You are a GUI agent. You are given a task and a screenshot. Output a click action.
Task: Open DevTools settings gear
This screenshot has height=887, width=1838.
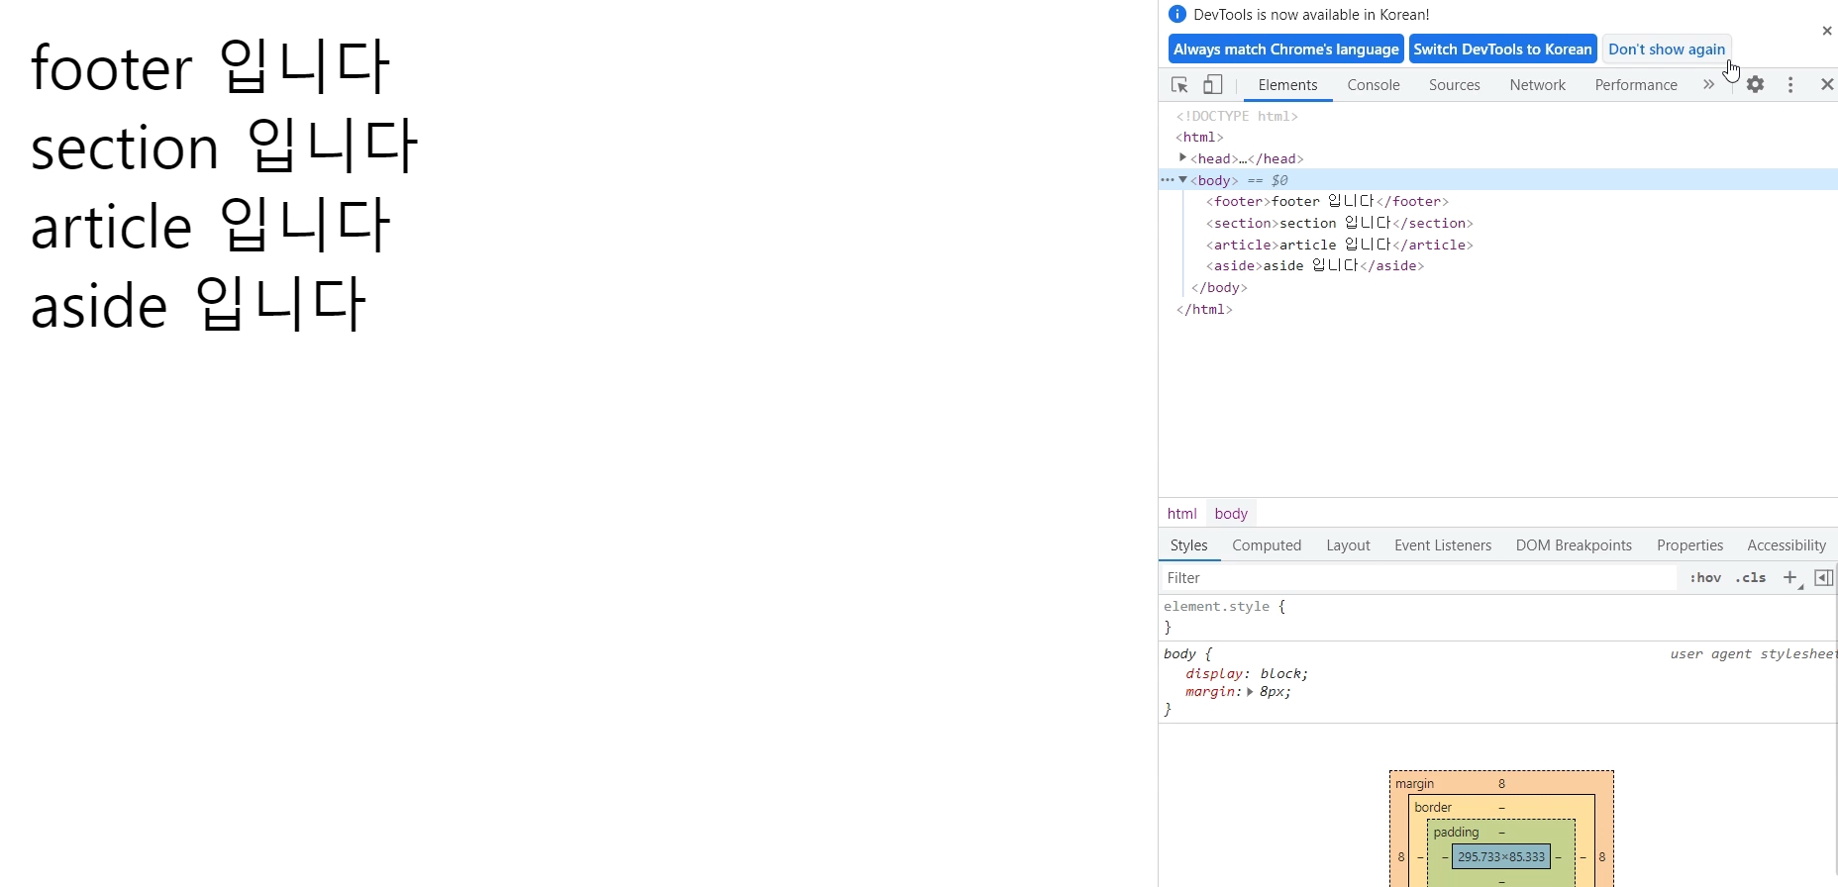click(1756, 85)
